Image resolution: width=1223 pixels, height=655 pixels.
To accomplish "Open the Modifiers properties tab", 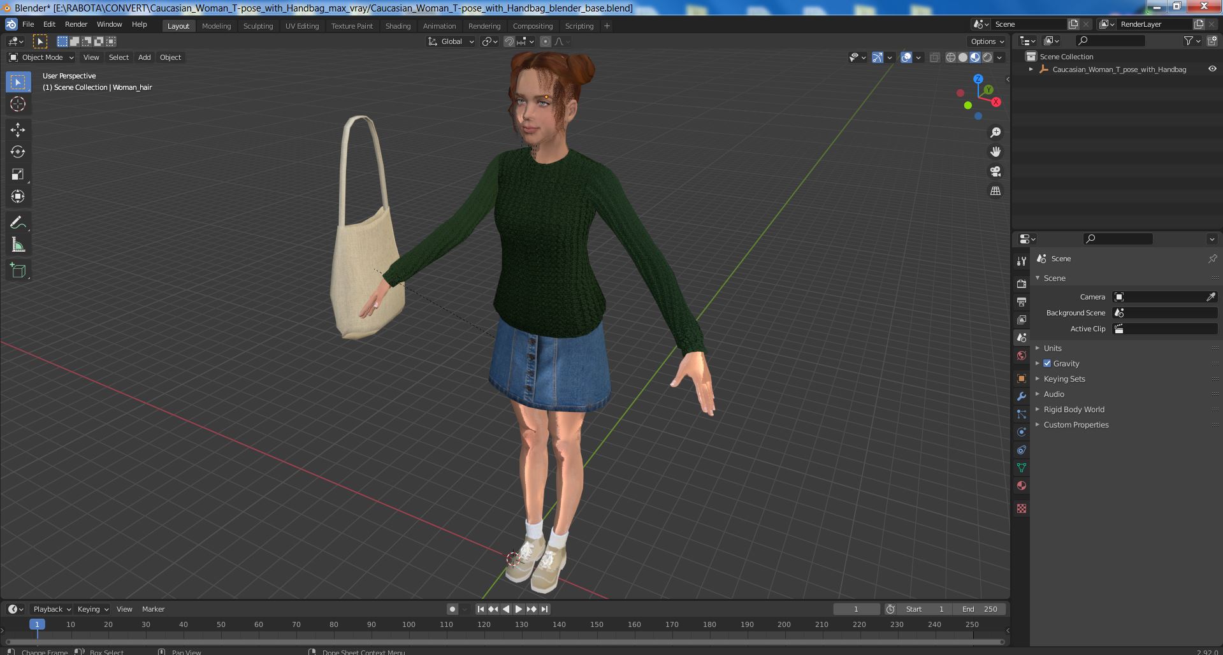I will [x=1022, y=396].
